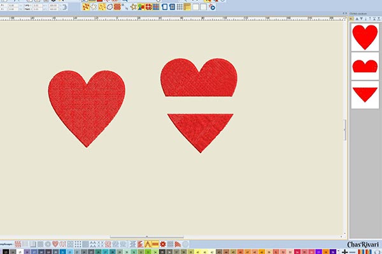Click the lower half of the split heart
Screen dimensions: 382x254
coord(200,129)
